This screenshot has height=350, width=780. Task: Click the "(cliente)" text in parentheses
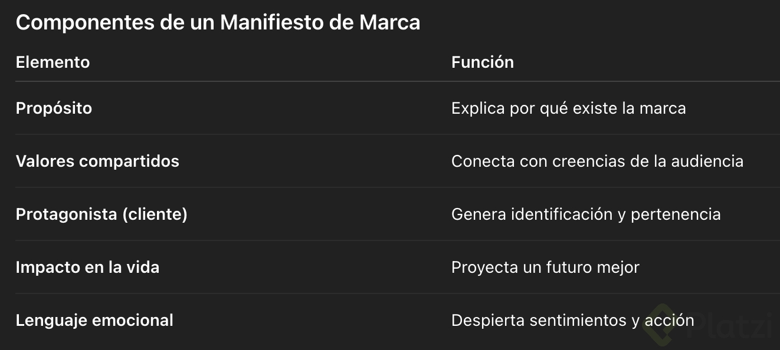[x=155, y=214]
